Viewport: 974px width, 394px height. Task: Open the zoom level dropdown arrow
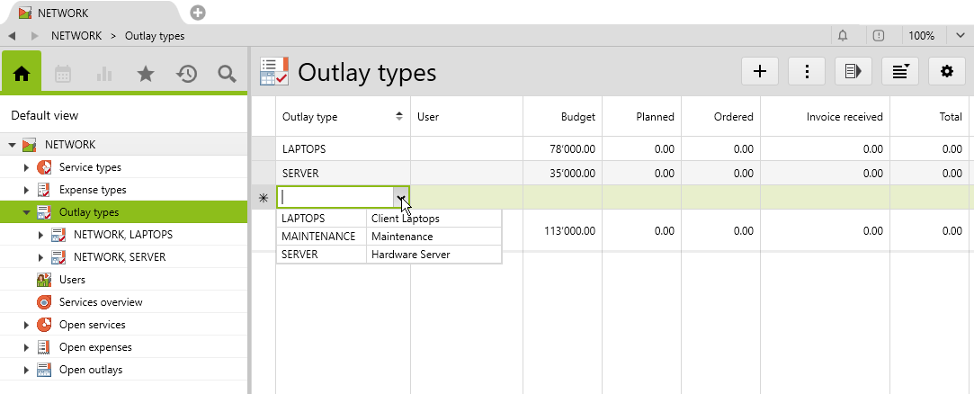point(961,36)
